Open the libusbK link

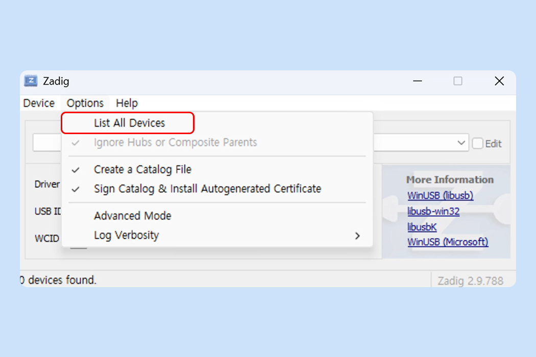[422, 227]
